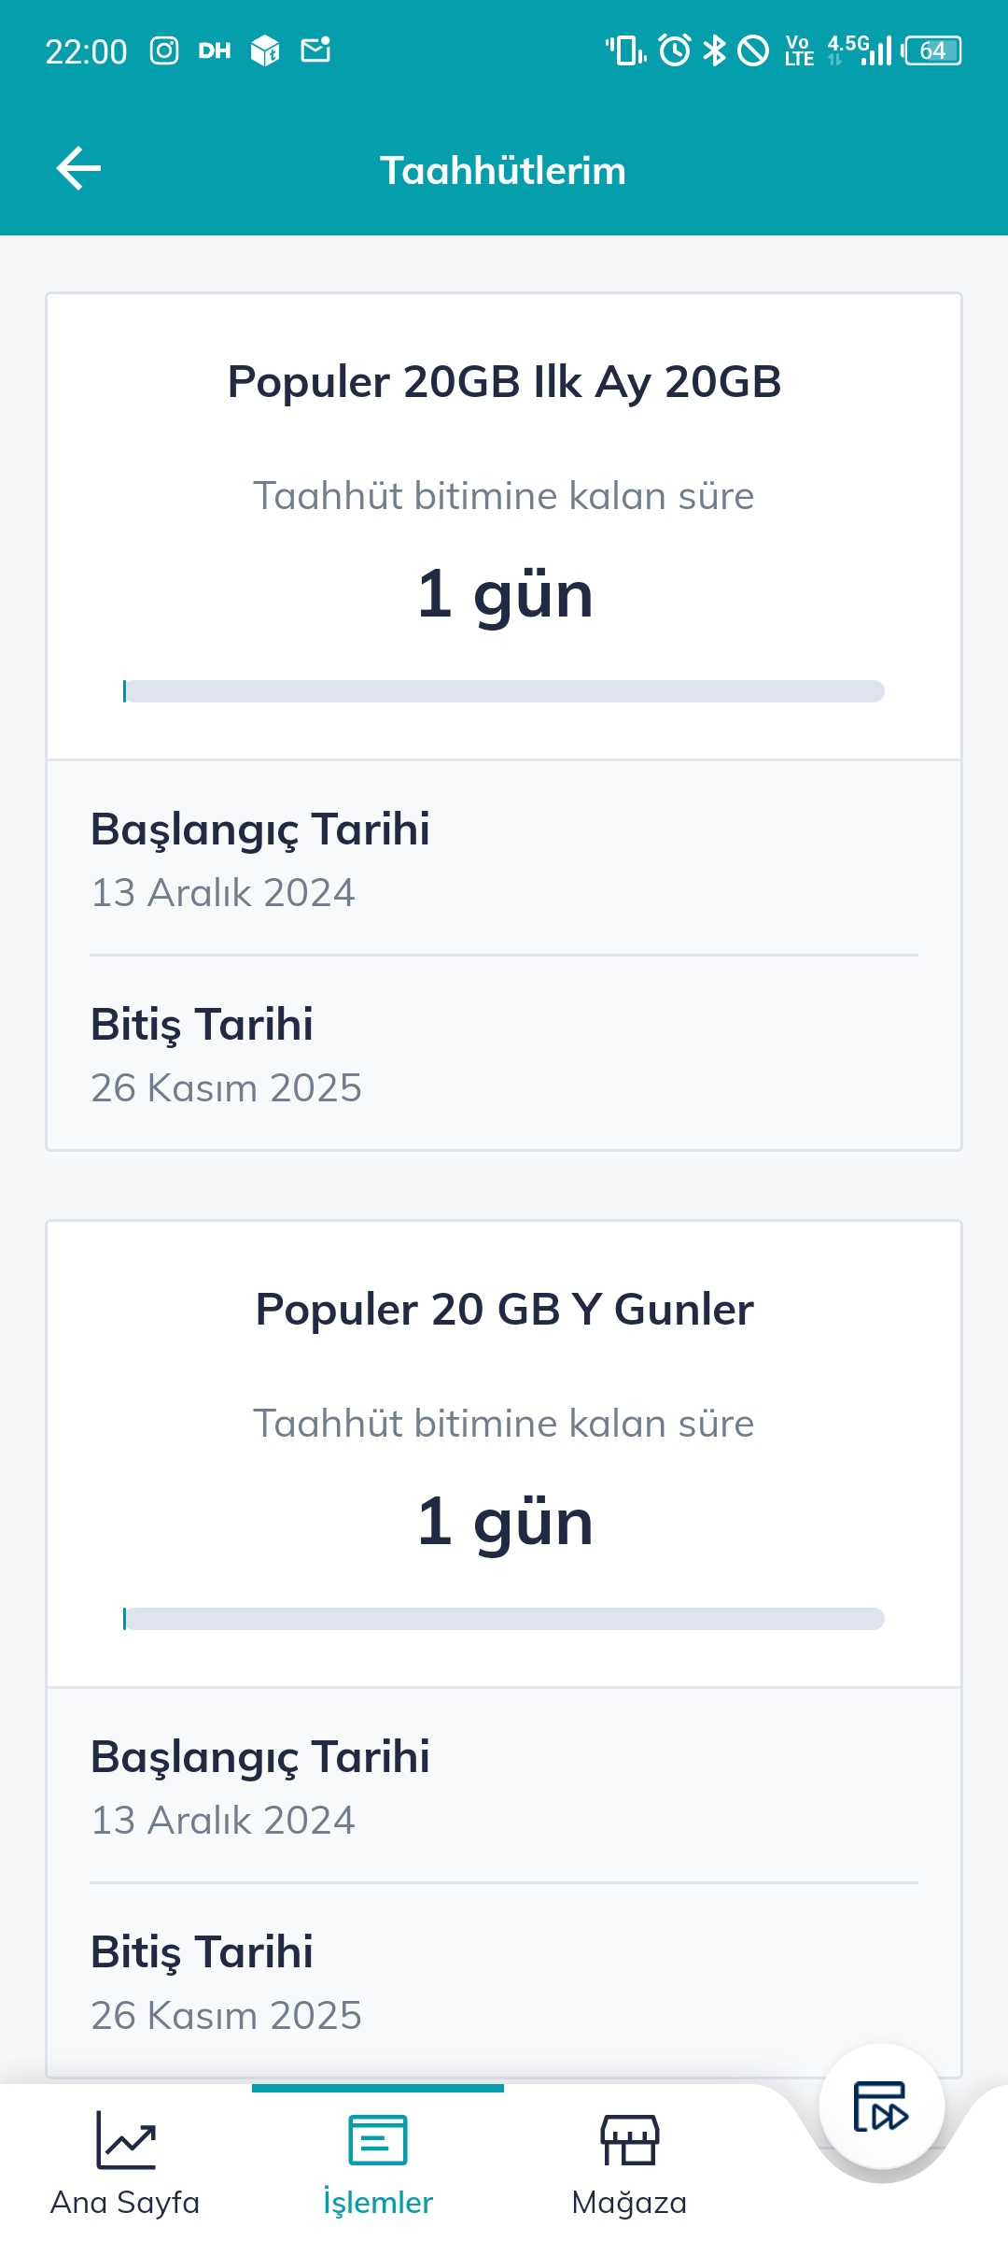Switch to the Ana Sayfa tab
1008x2241 pixels.
coord(126,2202)
